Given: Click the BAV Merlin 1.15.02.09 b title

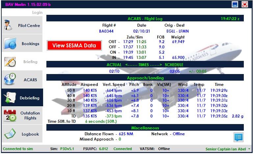Looking at the screenshot, I should click(28, 5).
